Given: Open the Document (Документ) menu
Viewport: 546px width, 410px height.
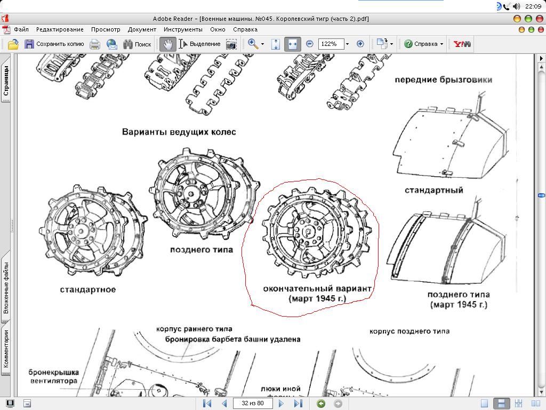Looking at the screenshot, I should (142, 30).
